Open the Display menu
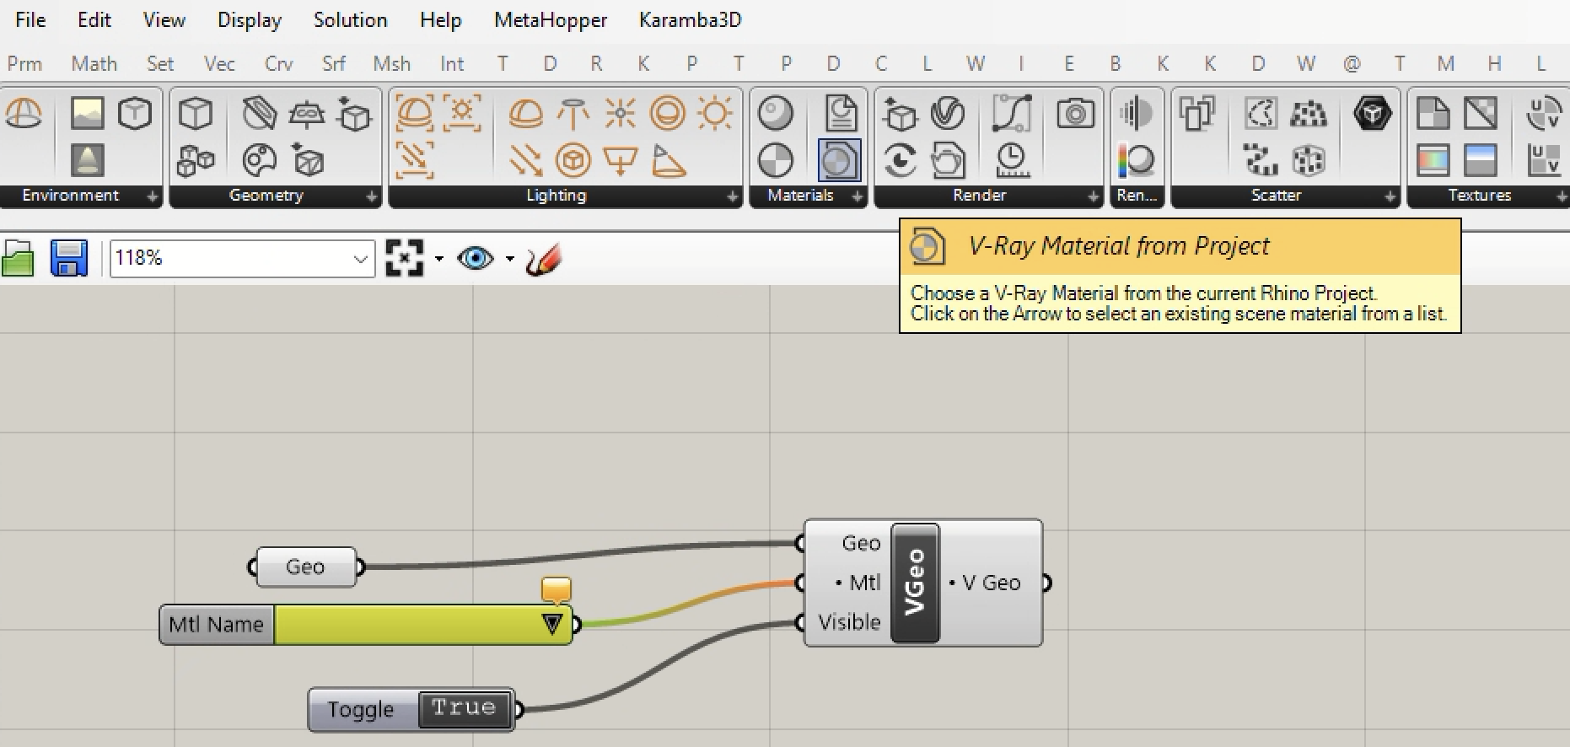The image size is (1570, 747). (x=250, y=19)
